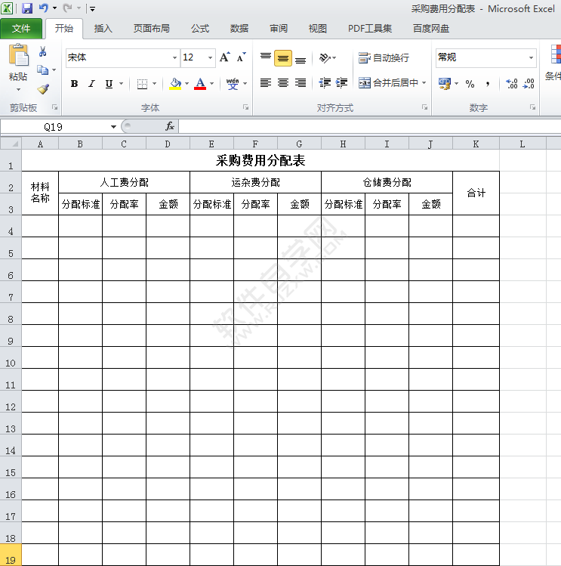Click the Comma Style icon

[x=488, y=84]
